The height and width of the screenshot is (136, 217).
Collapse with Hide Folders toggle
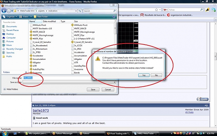pos(11,89)
